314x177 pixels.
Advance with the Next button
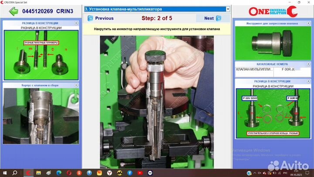213,18
